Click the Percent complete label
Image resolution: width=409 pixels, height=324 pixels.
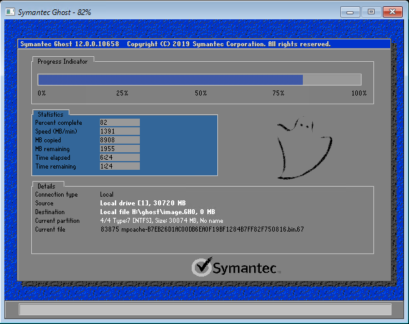pyautogui.click(x=59, y=122)
